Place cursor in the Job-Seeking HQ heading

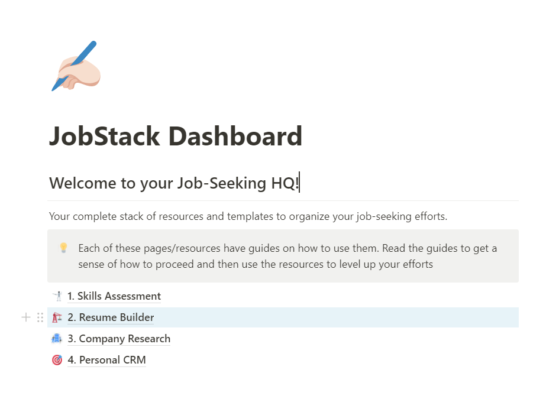(175, 183)
